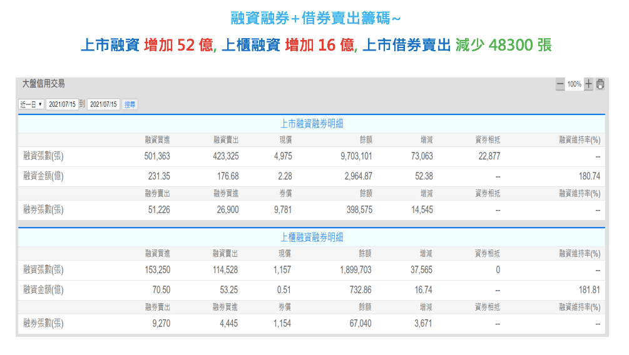The image size is (629, 355).
Task: Open the 近一日 period dropdown
Action: pyautogui.click(x=31, y=104)
